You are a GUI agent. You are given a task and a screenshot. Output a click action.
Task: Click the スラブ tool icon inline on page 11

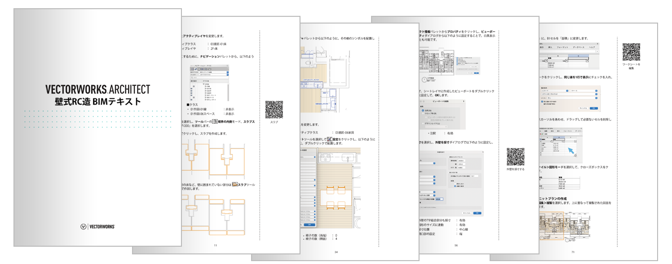pyautogui.click(x=235, y=184)
